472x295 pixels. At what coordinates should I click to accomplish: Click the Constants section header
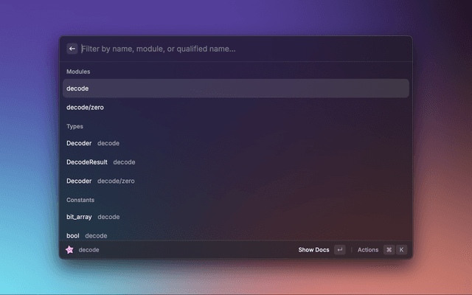tap(80, 200)
